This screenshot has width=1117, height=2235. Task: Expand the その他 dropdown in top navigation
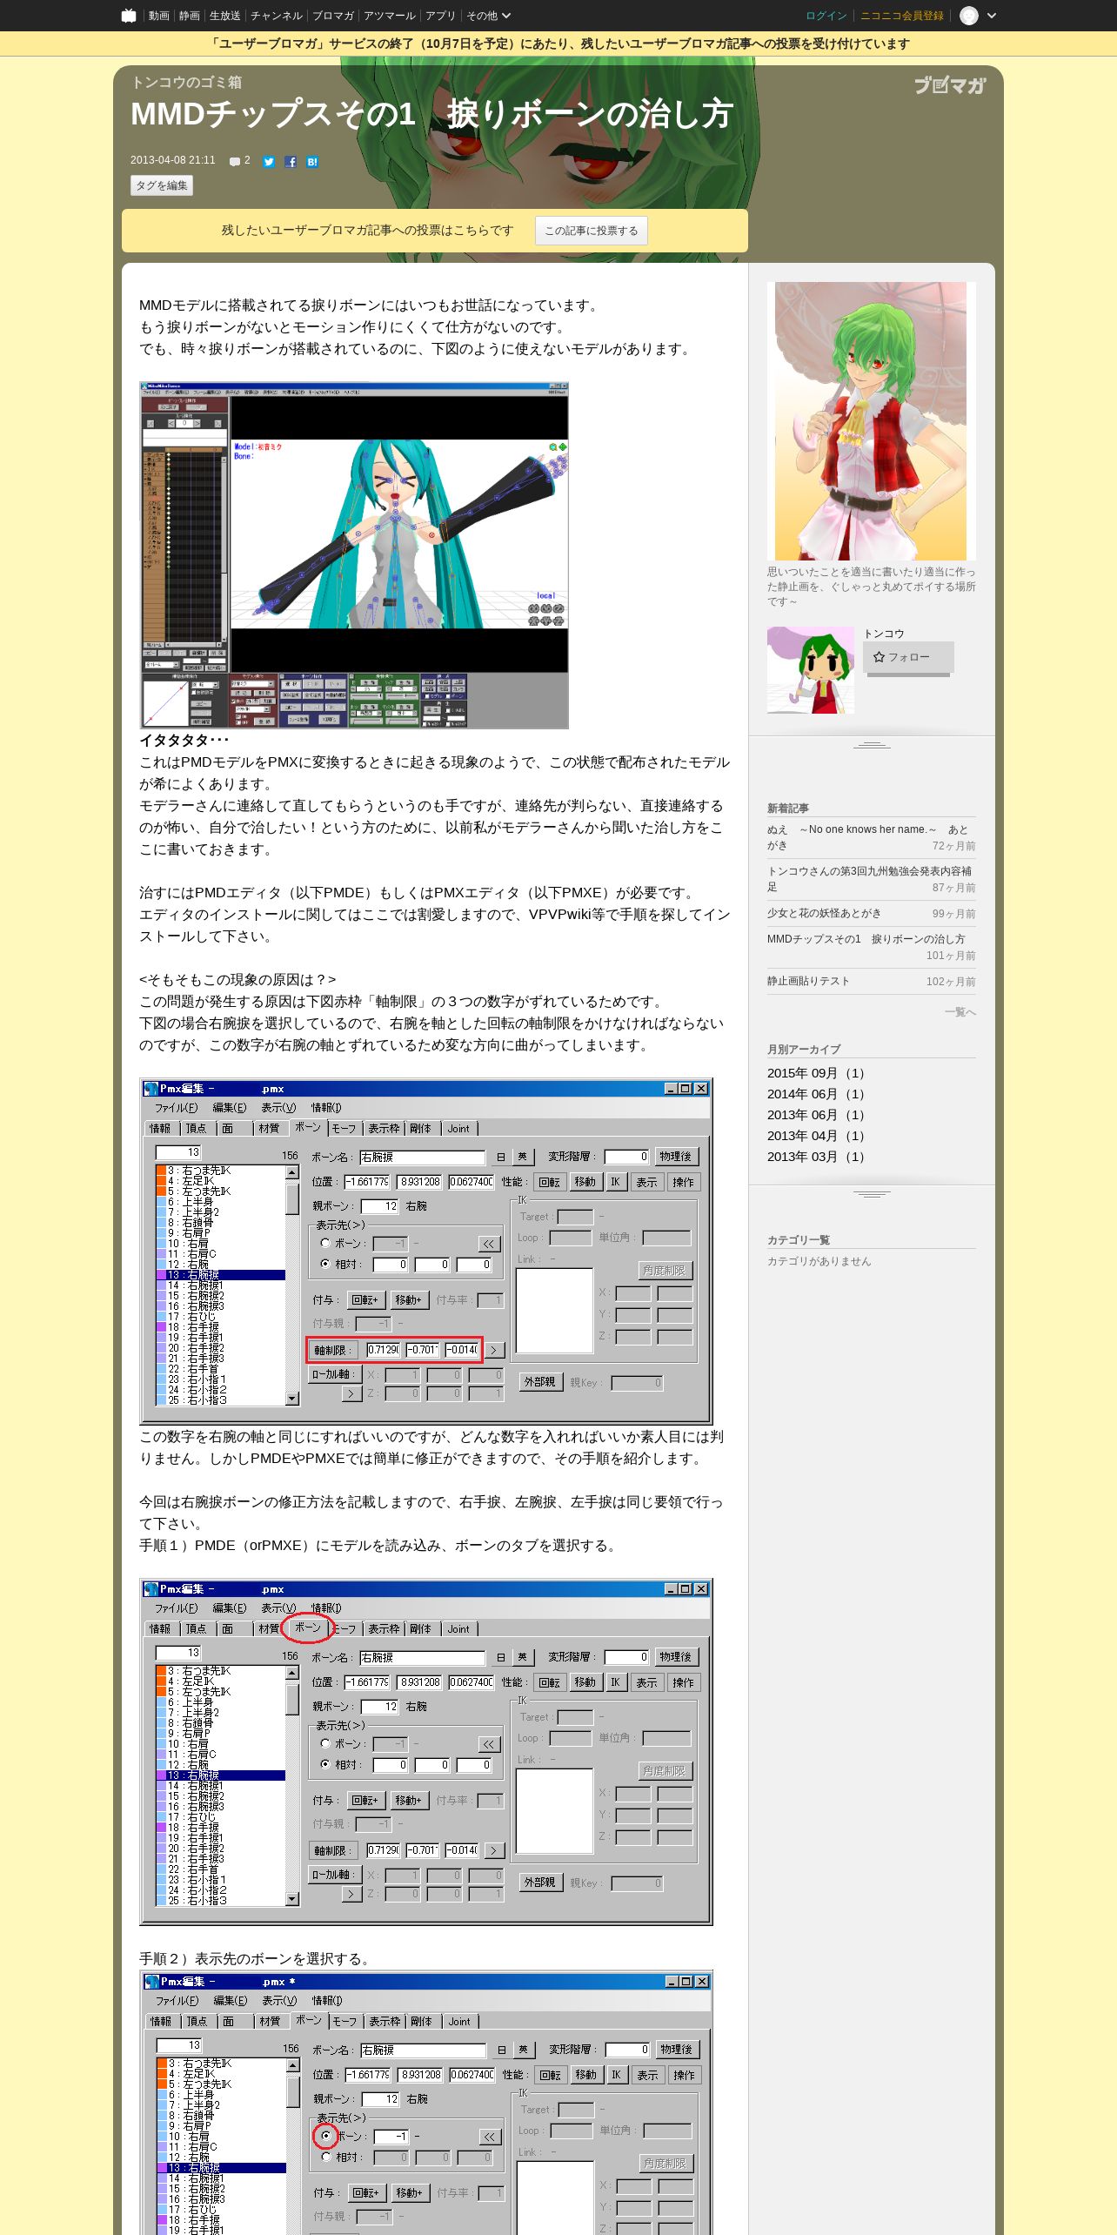click(488, 16)
